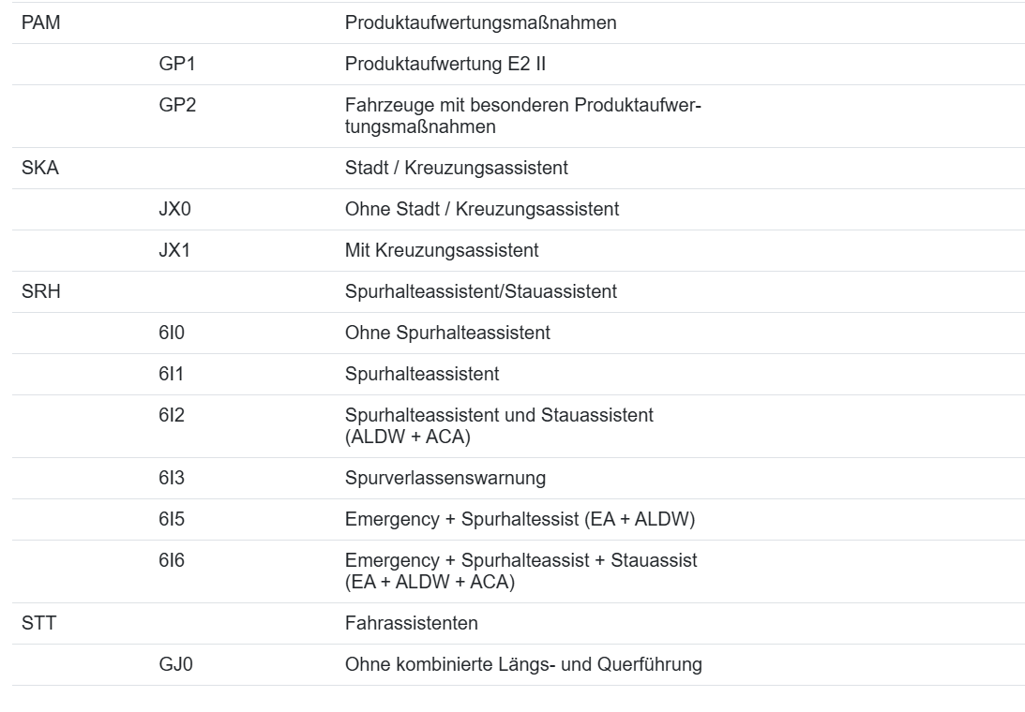Select the 6I2 code cell
This screenshot has height=712, width=1025.
click(171, 415)
